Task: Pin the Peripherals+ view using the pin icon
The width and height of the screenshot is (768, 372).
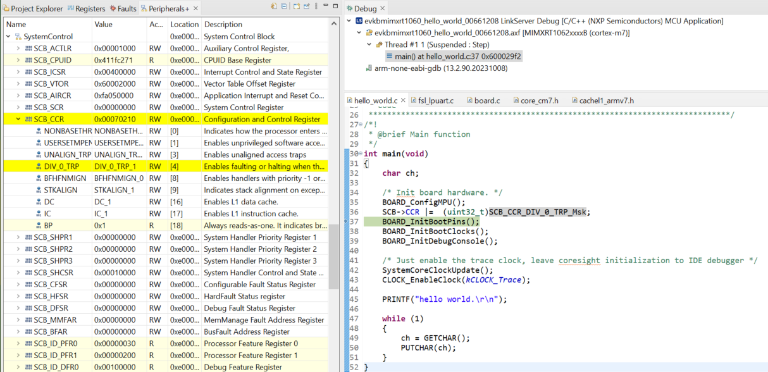Action: pos(307,6)
